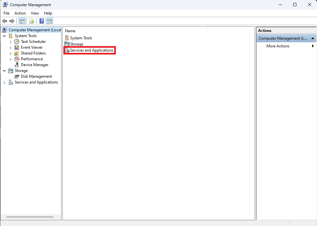Screen dimensions: 317x226
Task: Toggle Show/Hide Console Tree toolbar icon
Action: coord(22,21)
